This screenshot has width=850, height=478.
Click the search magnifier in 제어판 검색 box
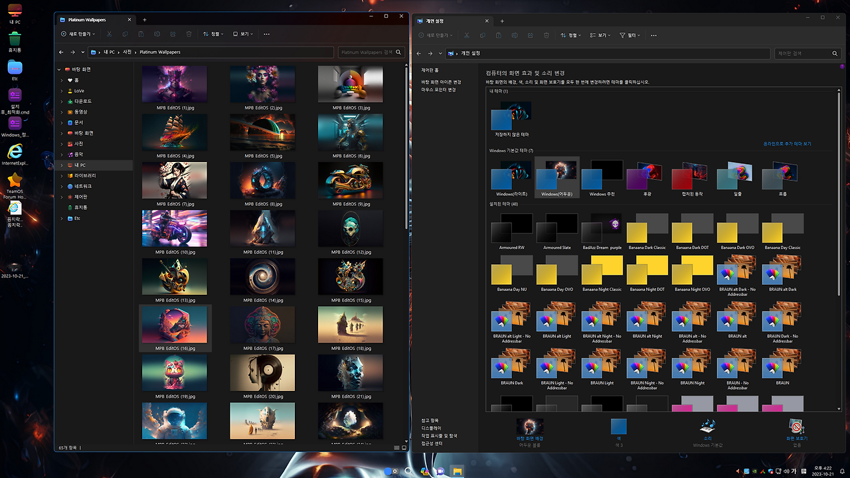pyautogui.click(x=835, y=53)
